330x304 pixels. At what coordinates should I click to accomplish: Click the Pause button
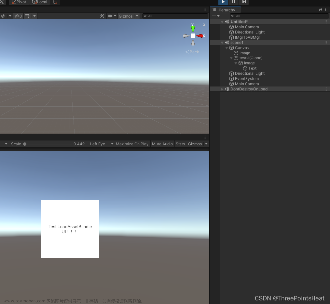click(233, 2)
